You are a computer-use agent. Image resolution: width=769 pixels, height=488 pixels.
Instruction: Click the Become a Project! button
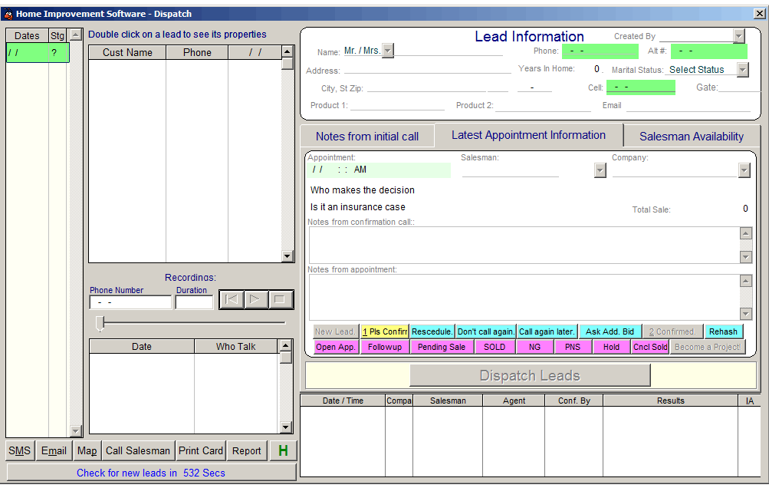[x=707, y=347]
